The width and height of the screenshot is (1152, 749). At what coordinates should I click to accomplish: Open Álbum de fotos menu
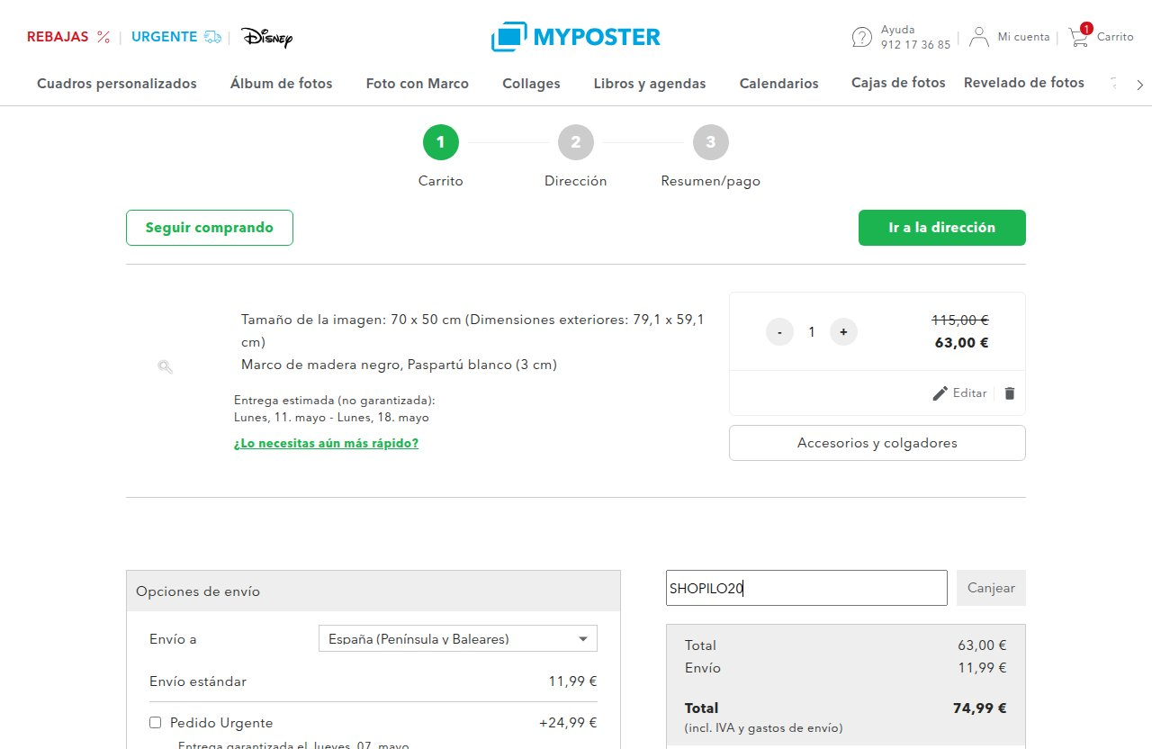282,84
